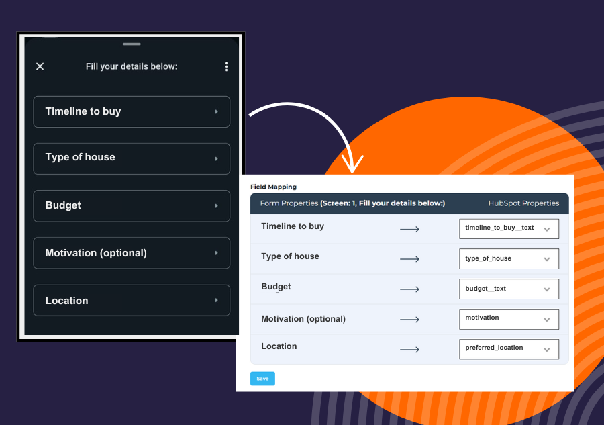Click the Fill your details below title
The width and height of the screenshot is (604, 425).
pos(132,66)
